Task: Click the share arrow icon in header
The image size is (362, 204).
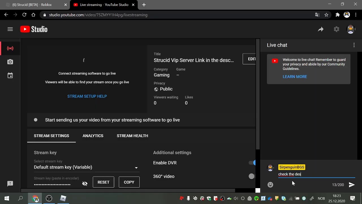Action: tap(321, 29)
